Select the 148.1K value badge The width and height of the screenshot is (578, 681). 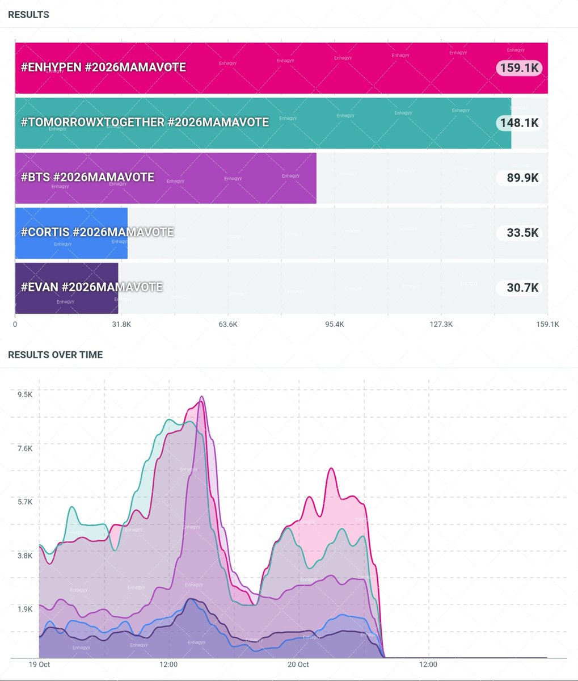[x=519, y=123]
